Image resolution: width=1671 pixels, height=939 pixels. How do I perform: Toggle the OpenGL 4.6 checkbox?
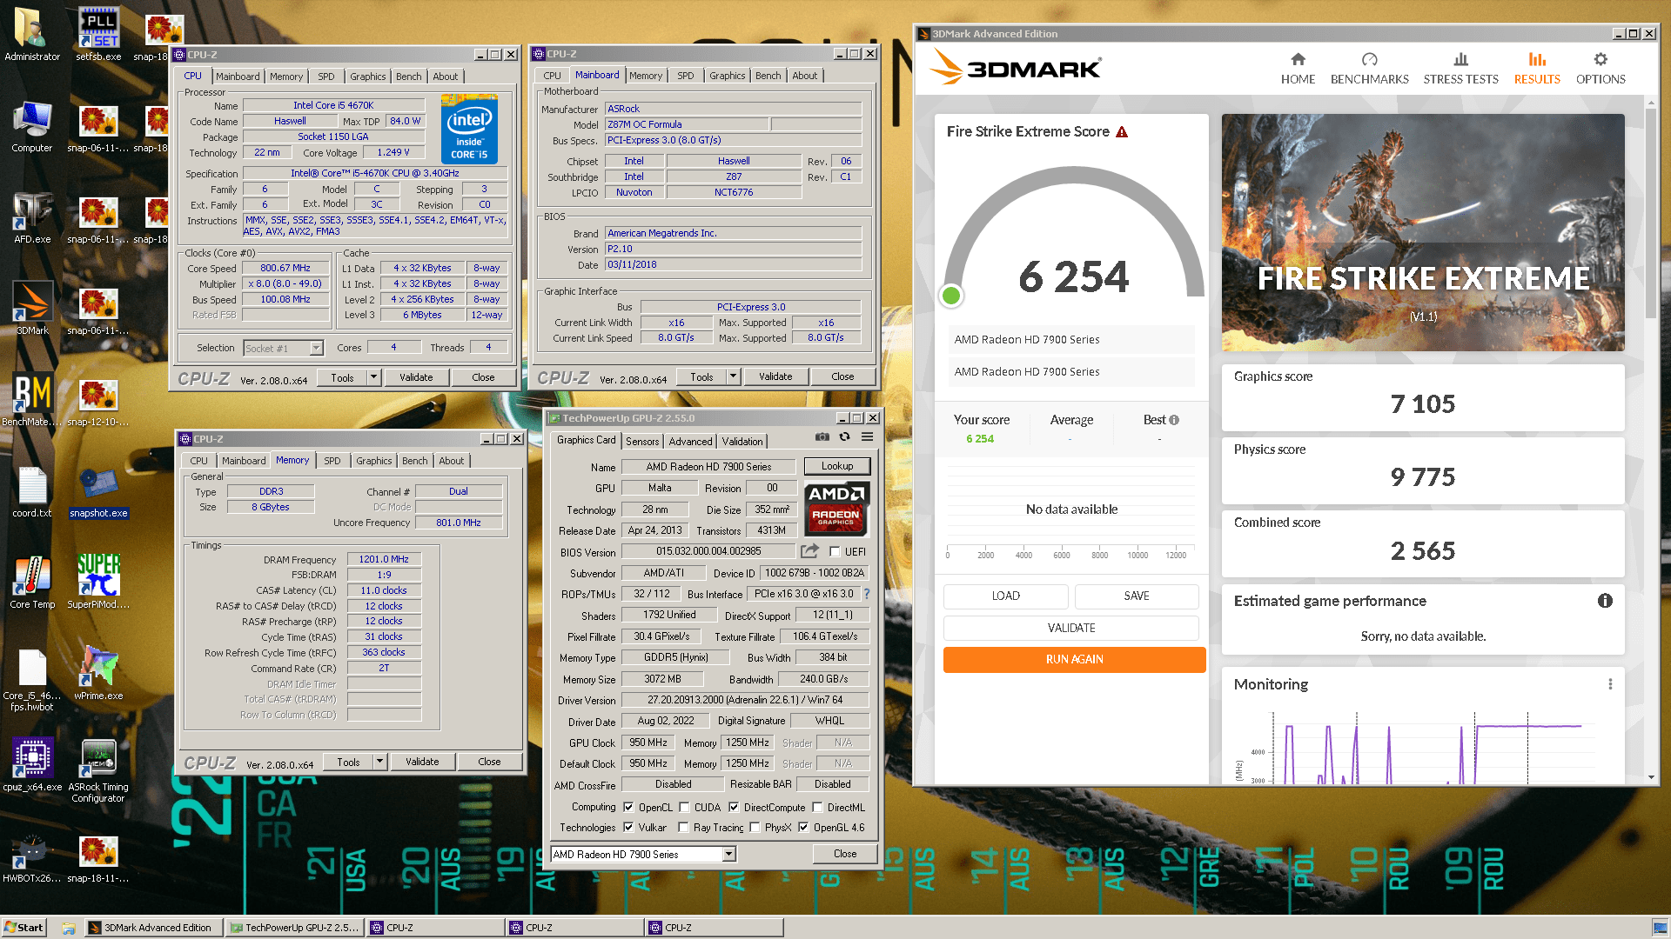click(803, 828)
